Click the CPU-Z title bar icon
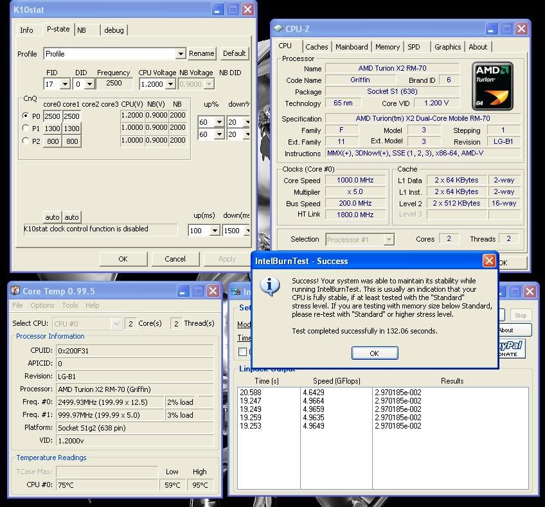 tap(278, 28)
